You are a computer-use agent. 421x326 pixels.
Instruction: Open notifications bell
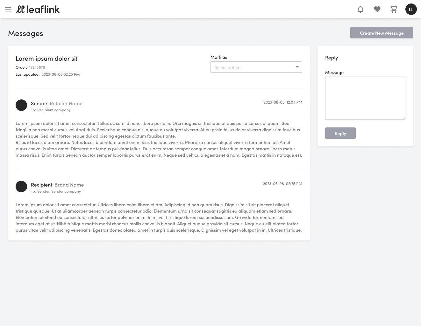click(x=360, y=9)
